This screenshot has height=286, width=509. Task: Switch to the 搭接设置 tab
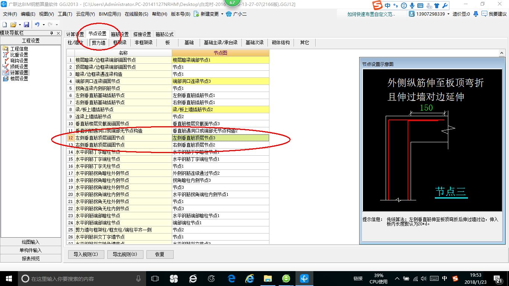pyautogui.click(x=142, y=34)
